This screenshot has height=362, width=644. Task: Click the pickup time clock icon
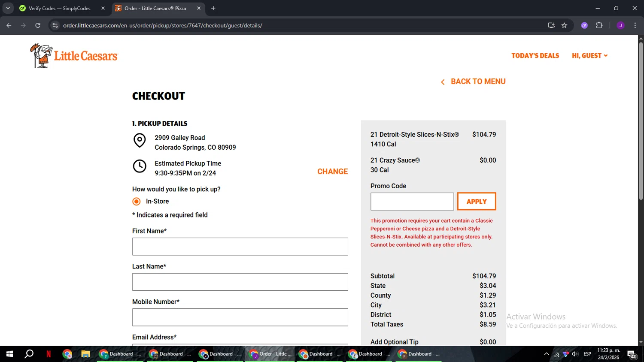point(140,166)
